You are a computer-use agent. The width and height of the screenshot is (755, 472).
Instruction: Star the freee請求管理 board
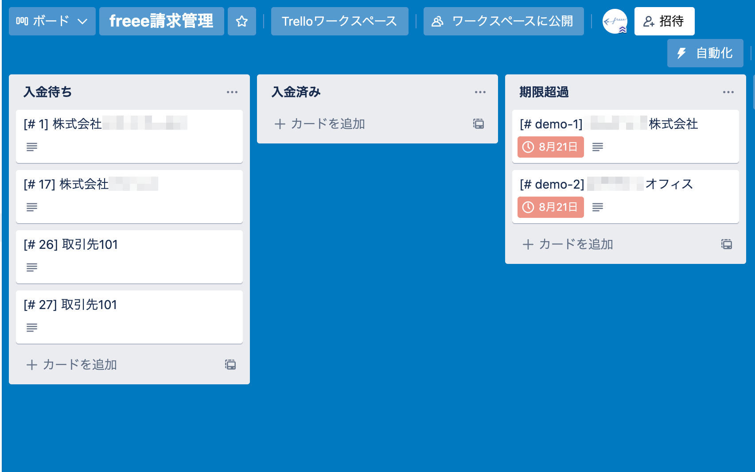[x=242, y=21]
